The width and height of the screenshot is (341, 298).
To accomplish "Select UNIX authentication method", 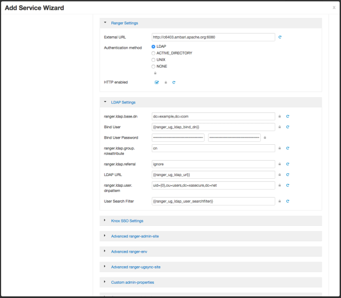I will [153, 60].
